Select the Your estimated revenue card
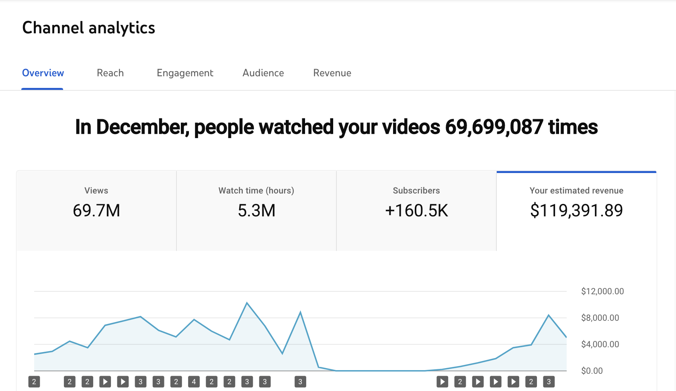 pyautogui.click(x=576, y=211)
